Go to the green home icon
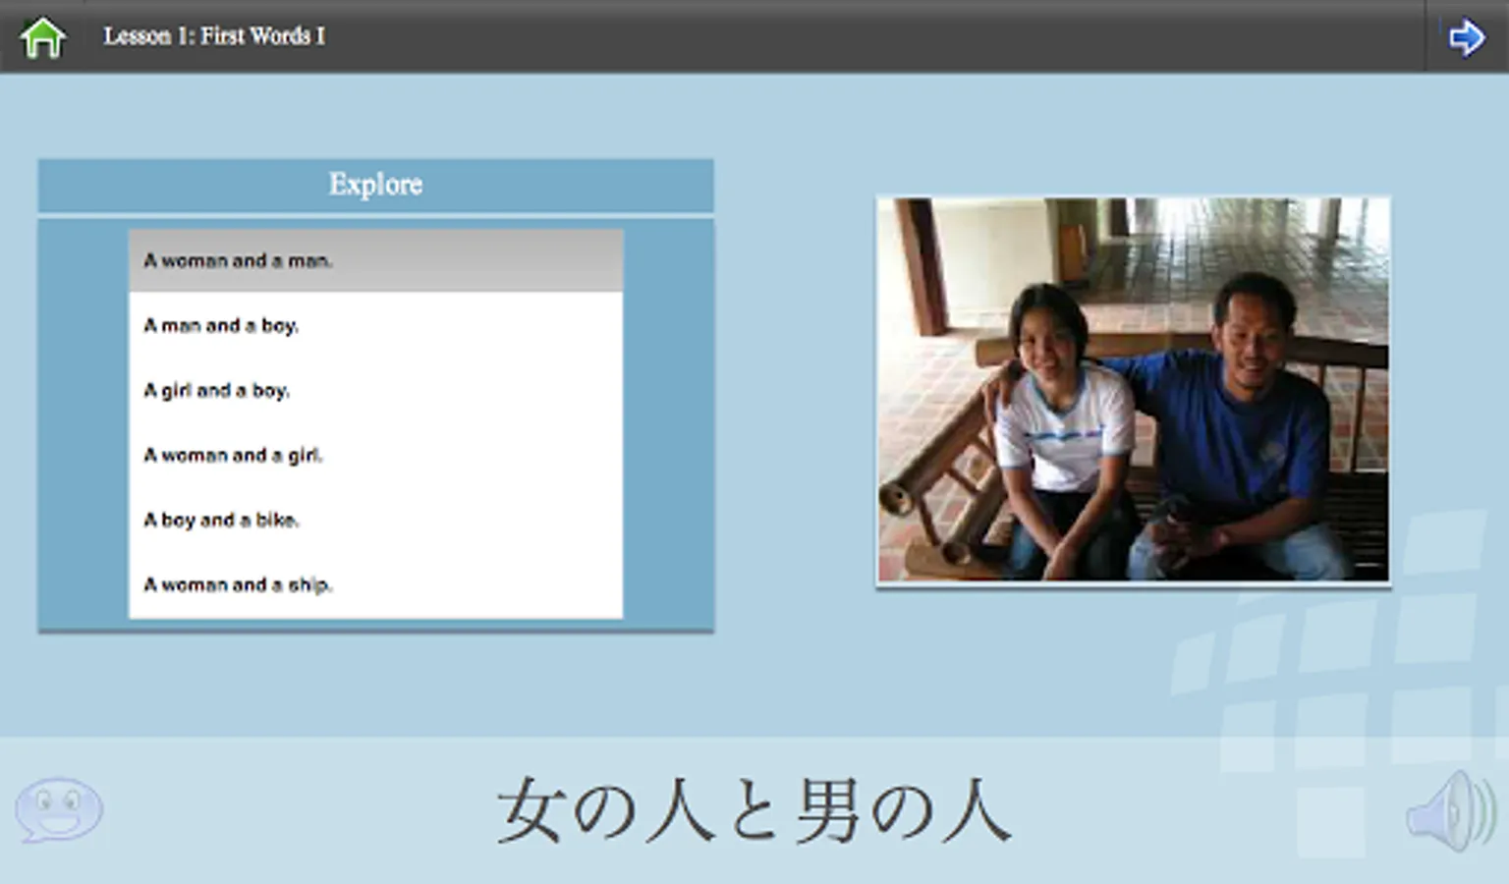The height and width of the screenshot is (884, 1509). [42, 37]
